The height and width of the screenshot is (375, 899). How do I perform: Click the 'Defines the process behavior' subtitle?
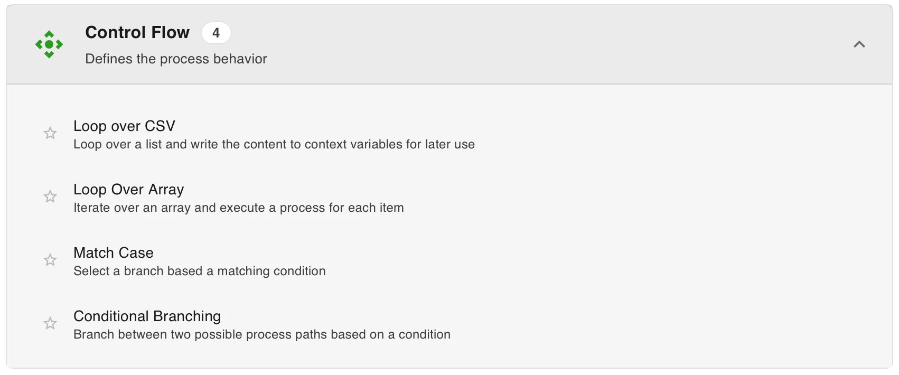tap(176, 59)
